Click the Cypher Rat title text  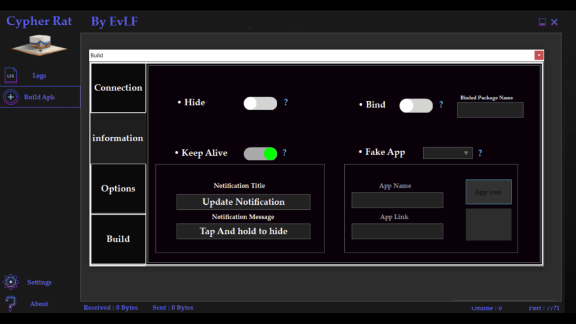pos(39,21)
